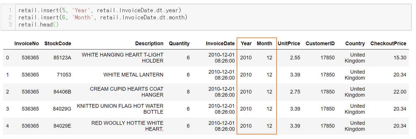Click stock code 84029E

click(62, 126)
